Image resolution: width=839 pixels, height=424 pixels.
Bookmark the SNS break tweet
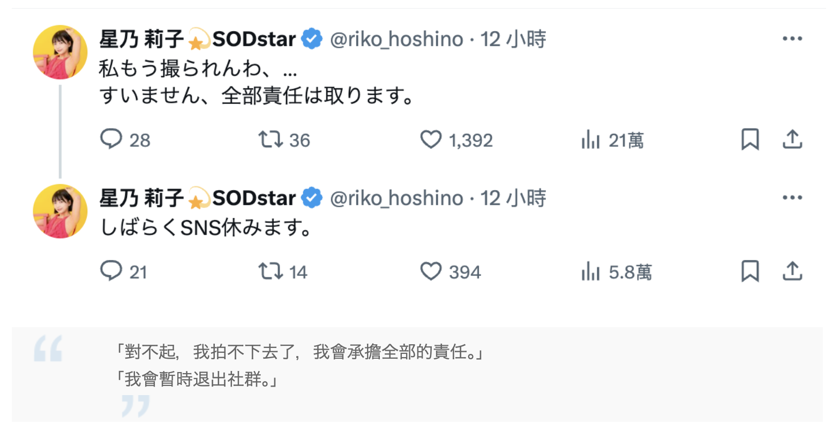point(750,270)
